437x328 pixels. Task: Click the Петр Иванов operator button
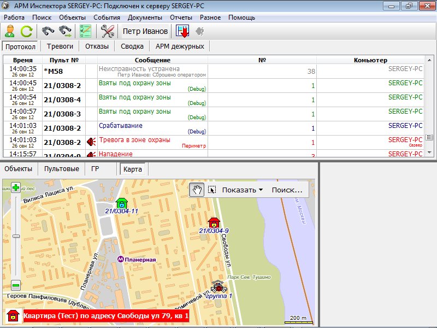[145, 31]
